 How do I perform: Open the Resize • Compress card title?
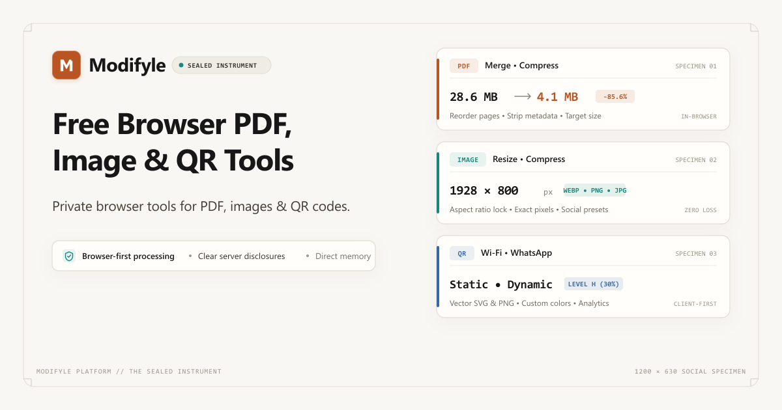(529, 159)
